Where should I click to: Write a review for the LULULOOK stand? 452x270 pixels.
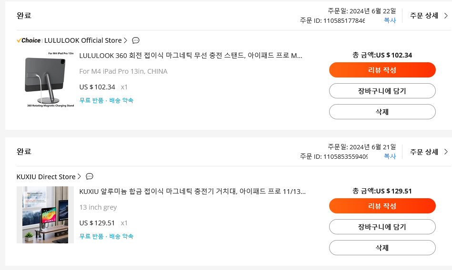(382, 70)
